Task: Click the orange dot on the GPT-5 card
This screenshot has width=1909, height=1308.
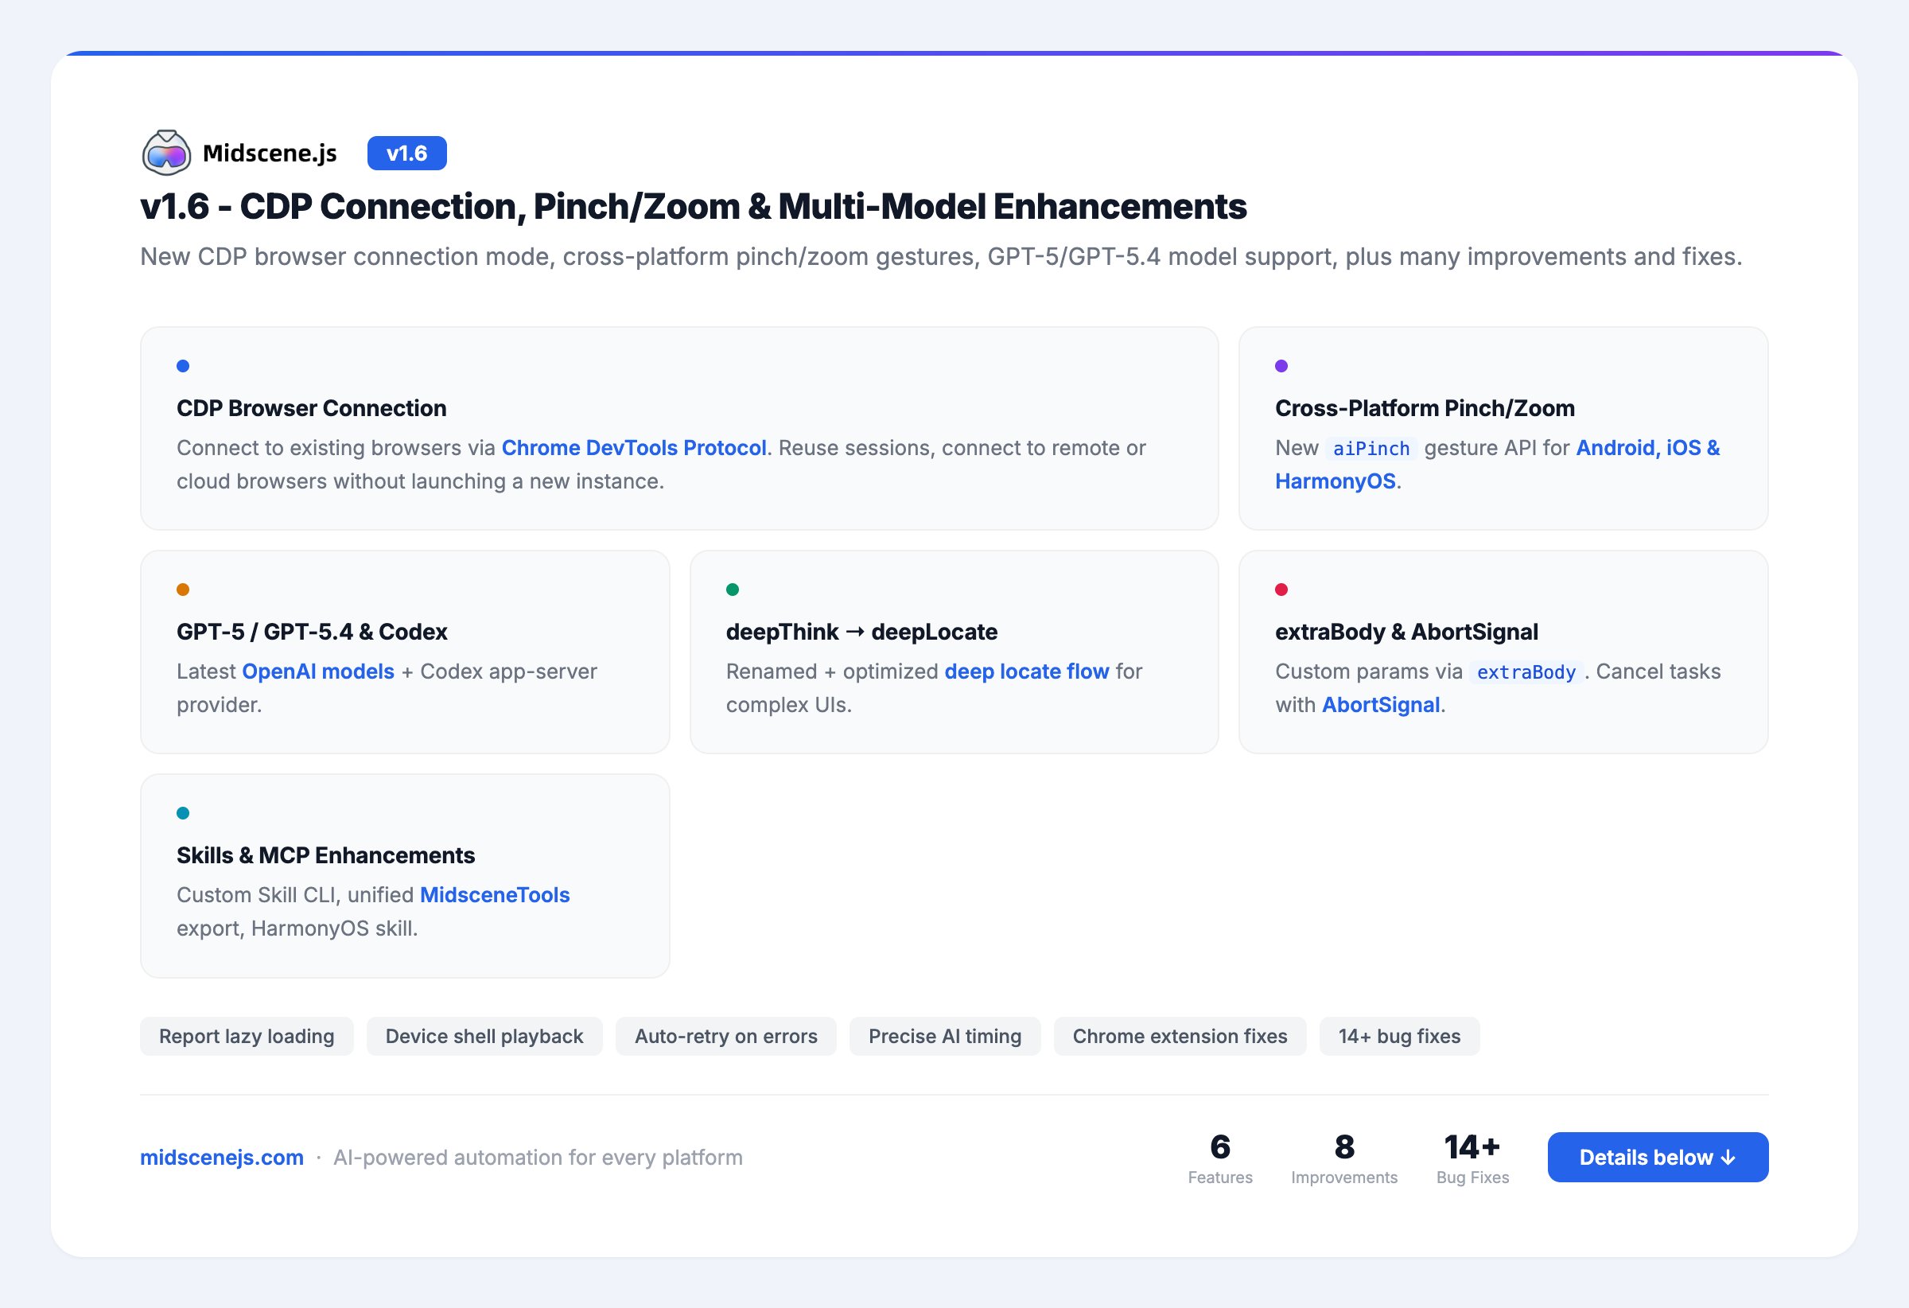Action: click(x=183, y=590)
